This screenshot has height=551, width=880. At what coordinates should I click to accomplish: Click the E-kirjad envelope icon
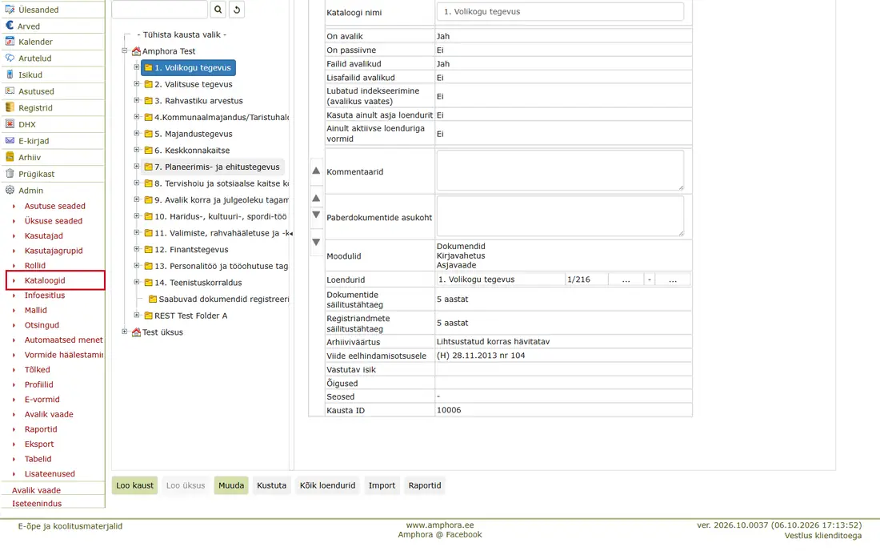click(10, 140)
